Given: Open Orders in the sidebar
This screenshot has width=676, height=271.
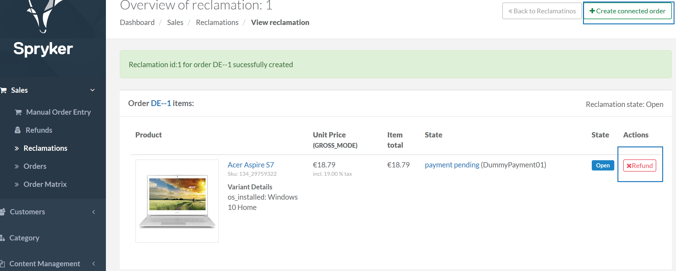Looking at the screenshot, I should [x=35, y=166].
